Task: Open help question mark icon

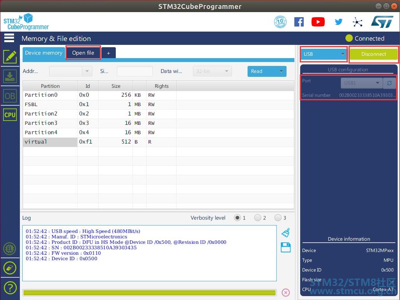Action: [x=10, y=288]
